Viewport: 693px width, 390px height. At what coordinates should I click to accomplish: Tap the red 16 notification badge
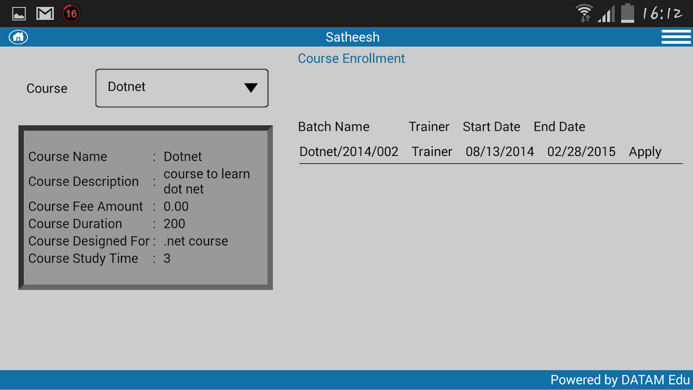pos(71,14)
